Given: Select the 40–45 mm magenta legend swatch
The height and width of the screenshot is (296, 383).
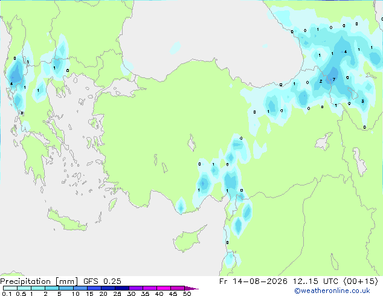Looking at the screenshot, I should pos(164,288).
